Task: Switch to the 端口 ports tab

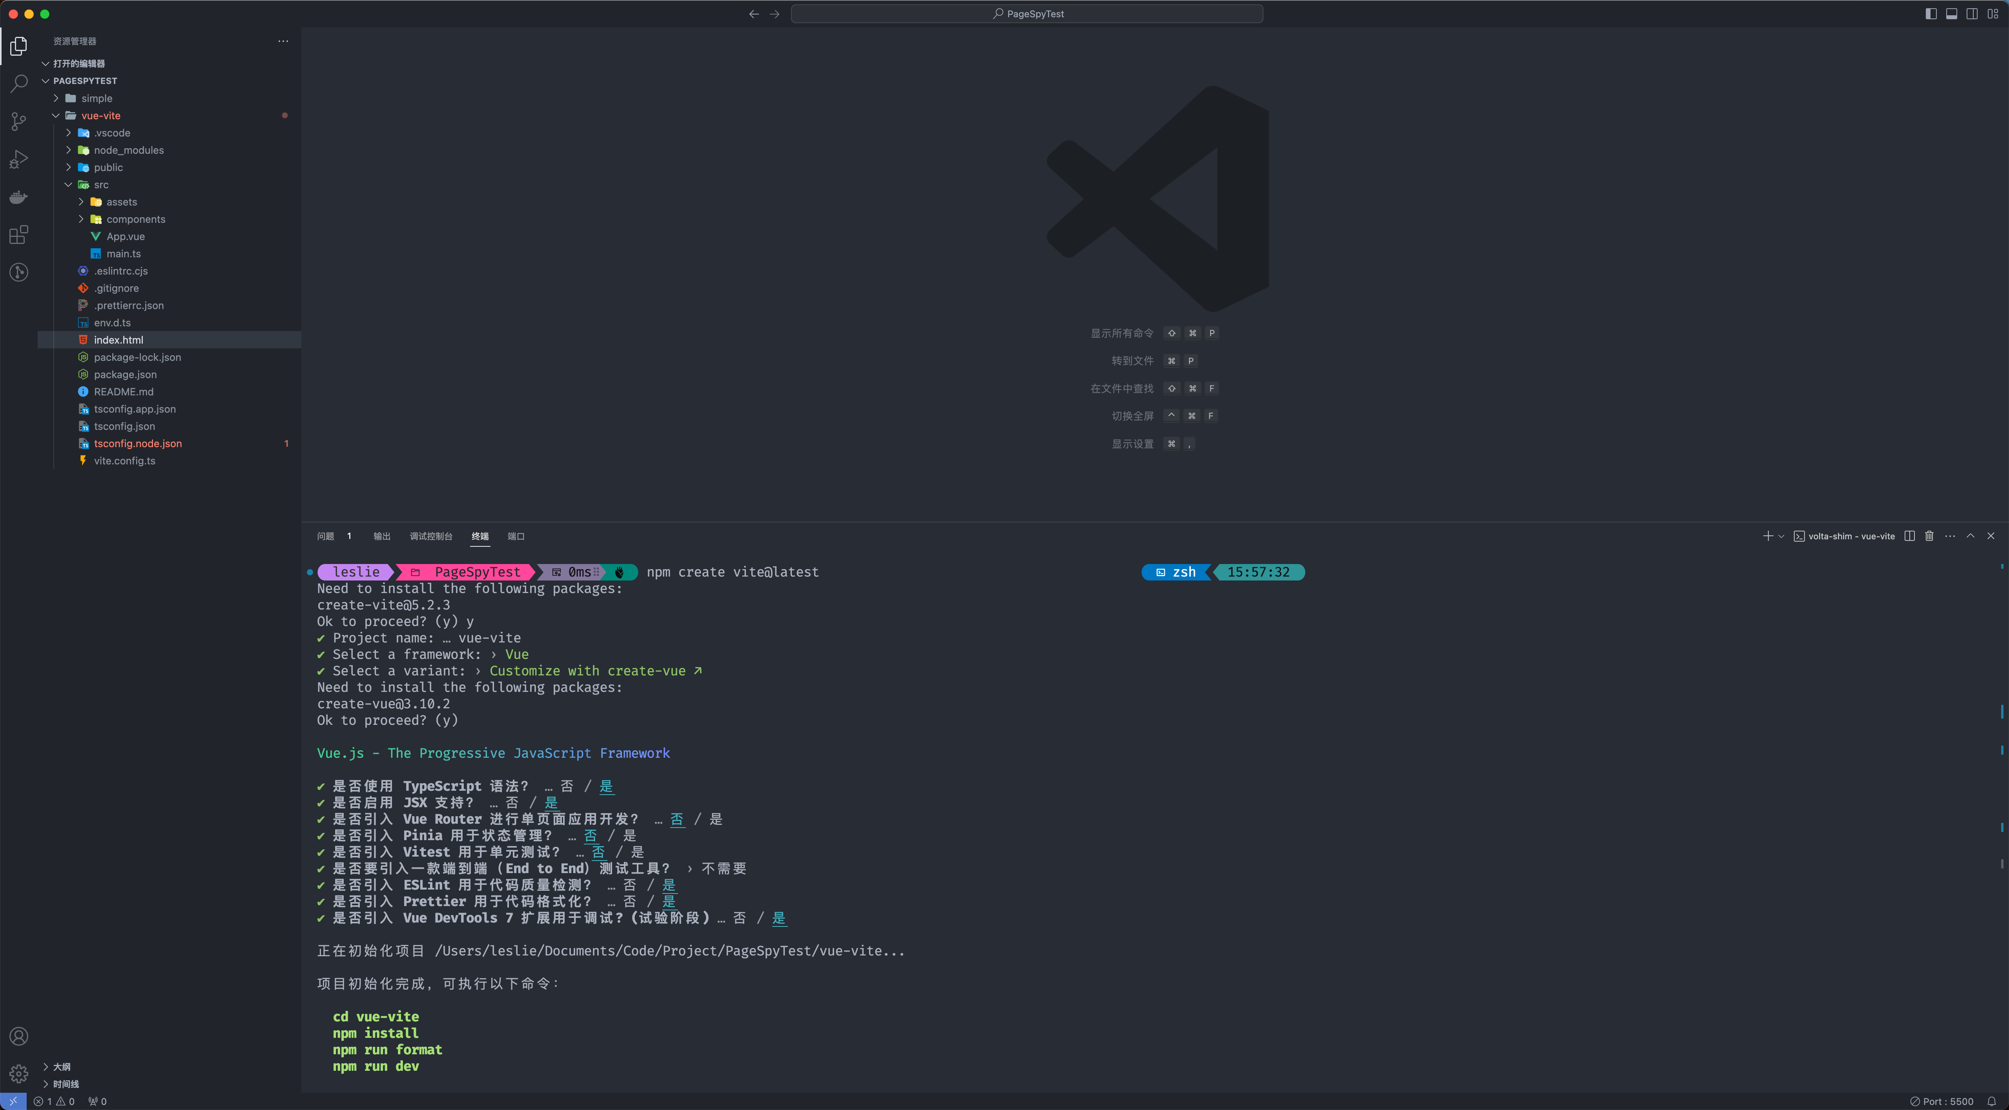Action: coord(516,536)
